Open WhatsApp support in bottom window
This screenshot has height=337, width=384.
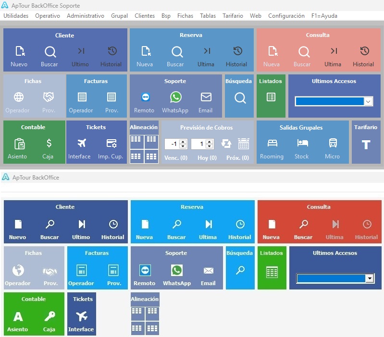click(177, 276)
